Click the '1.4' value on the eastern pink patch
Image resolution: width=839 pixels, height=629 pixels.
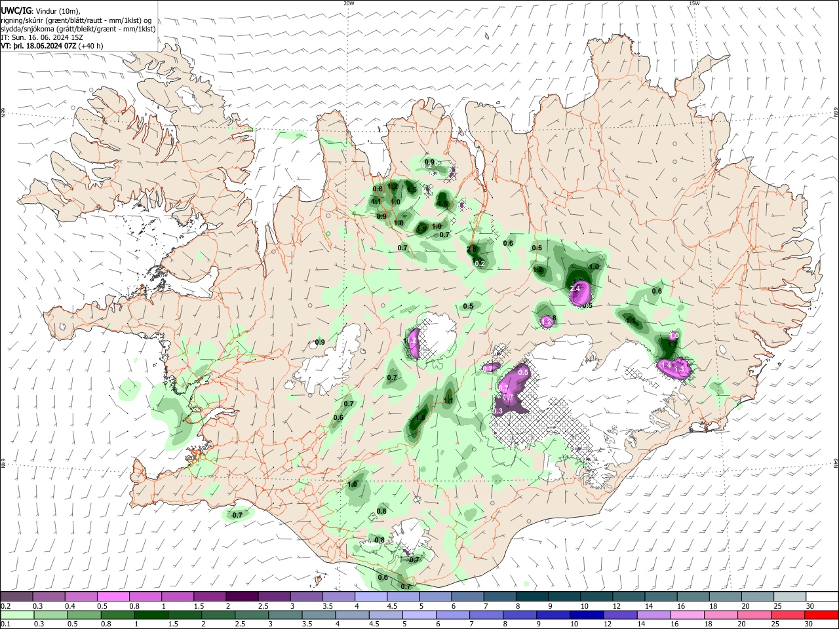coord(666,365)
